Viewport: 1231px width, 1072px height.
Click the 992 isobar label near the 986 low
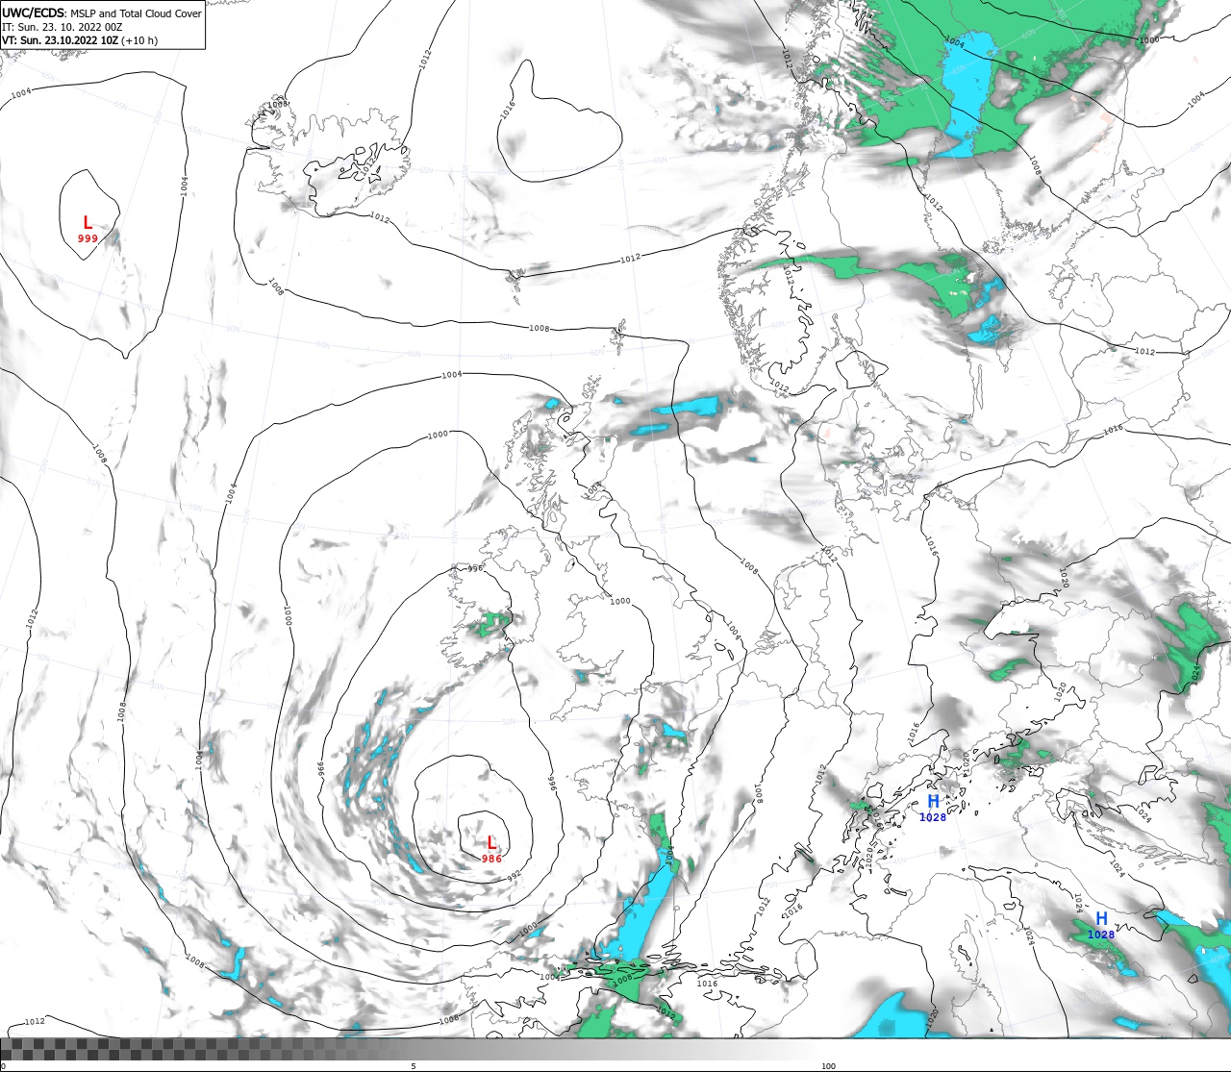coord(514,875)
